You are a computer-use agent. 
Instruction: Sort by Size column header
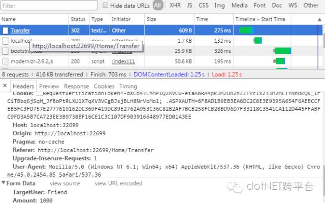(169, 19)
